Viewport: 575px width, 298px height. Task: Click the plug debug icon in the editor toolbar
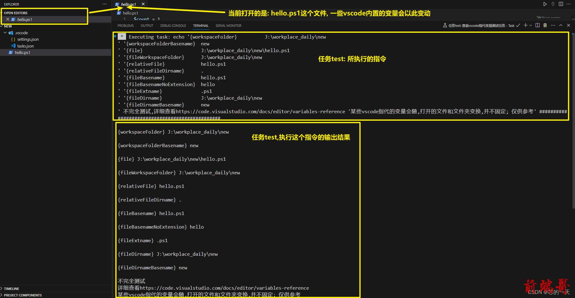[553, 4]
